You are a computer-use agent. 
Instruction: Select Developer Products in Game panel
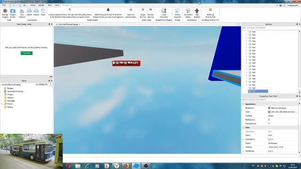click(15, 92)
